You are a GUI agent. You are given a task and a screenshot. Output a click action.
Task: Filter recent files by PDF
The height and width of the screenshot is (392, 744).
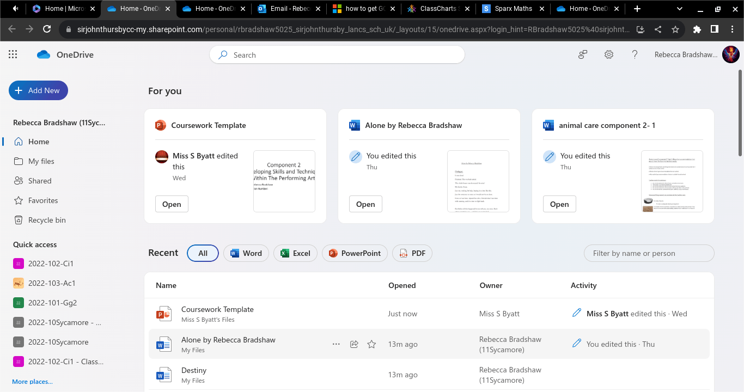[412, 253]
